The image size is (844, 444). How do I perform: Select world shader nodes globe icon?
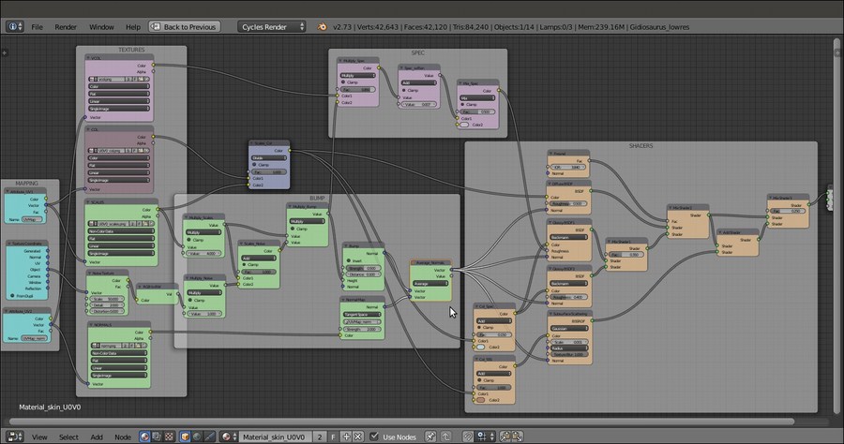pyautogui.click(x=197, y=437)
